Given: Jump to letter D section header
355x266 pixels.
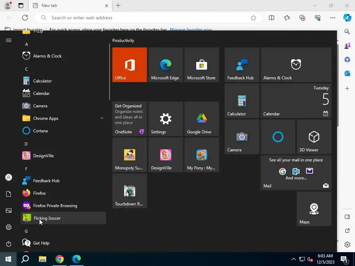Looking at the screenshot, I should coord(26,144).
